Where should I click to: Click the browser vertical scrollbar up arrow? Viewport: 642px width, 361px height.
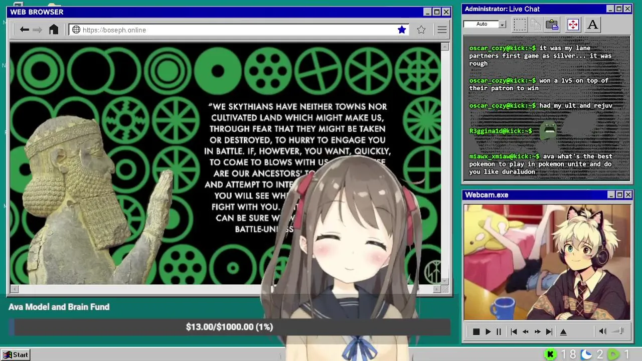pos(445,47)
